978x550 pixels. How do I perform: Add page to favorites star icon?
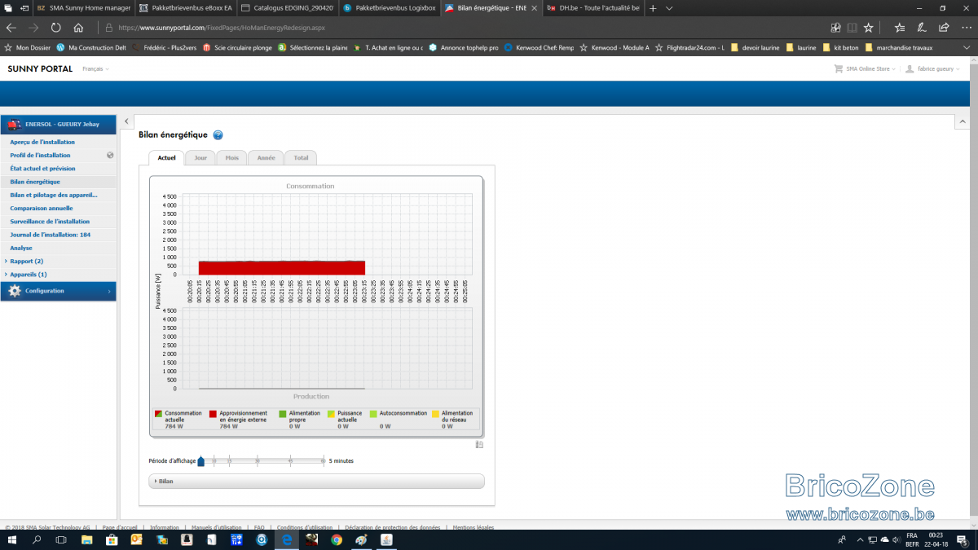click(869, 27)
